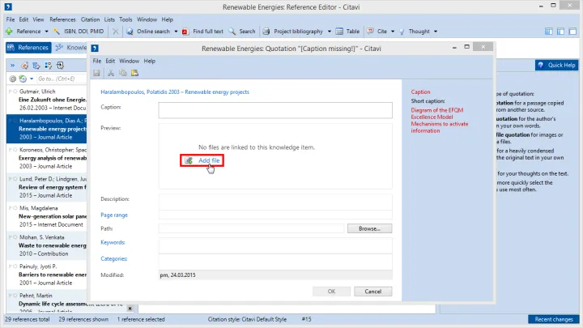Switch to the Knowledge tab
The height and width of the screenshot is (328, 583).
click(71, 48)
